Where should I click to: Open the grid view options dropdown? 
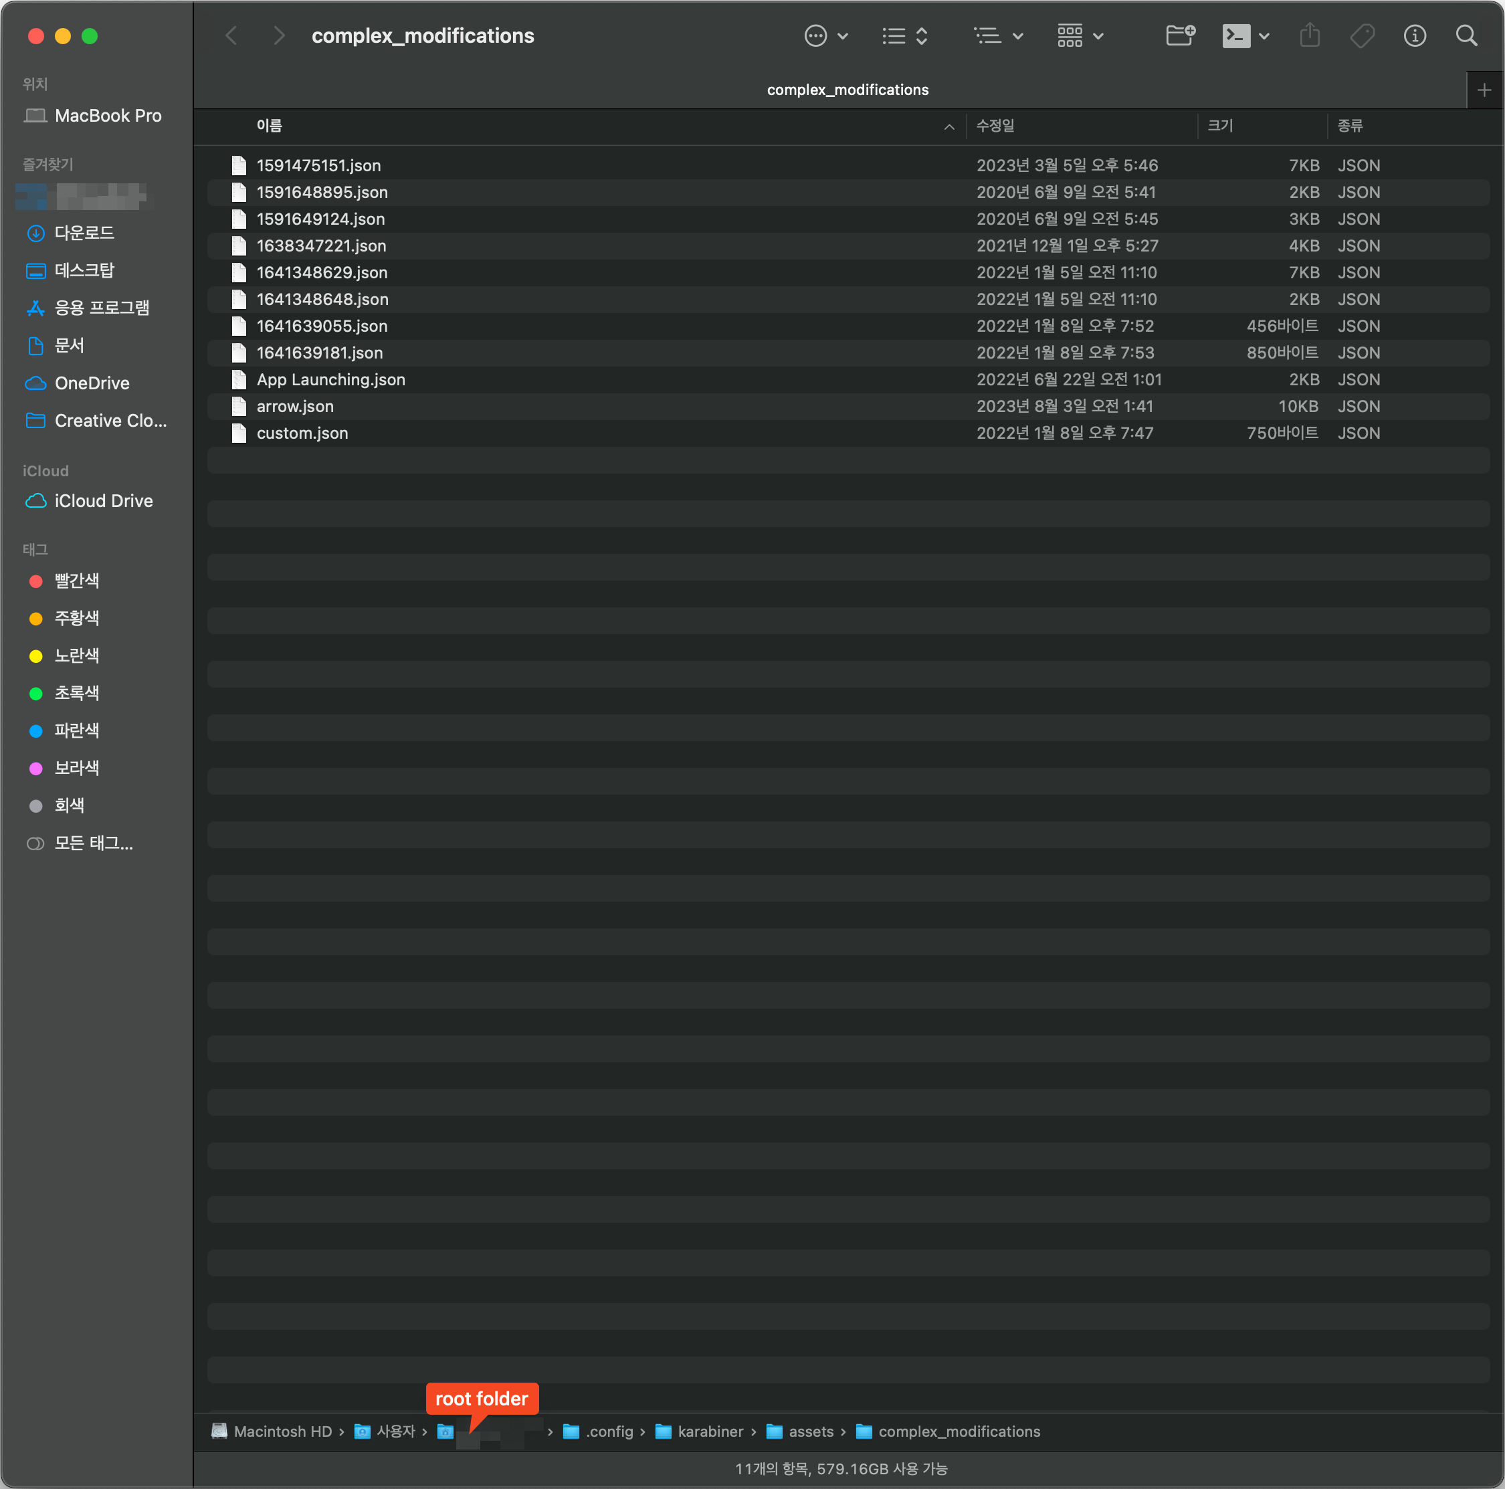pyautogui.click(x=1080, y=36)
